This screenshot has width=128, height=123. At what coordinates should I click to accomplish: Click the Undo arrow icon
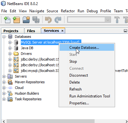(x=48, y=20)
